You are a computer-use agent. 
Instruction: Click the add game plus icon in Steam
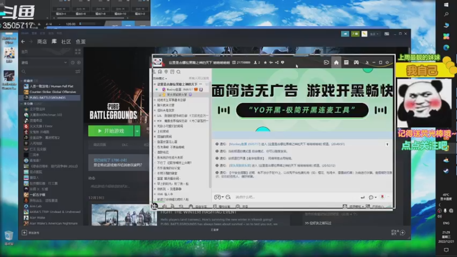pos(24,232)
